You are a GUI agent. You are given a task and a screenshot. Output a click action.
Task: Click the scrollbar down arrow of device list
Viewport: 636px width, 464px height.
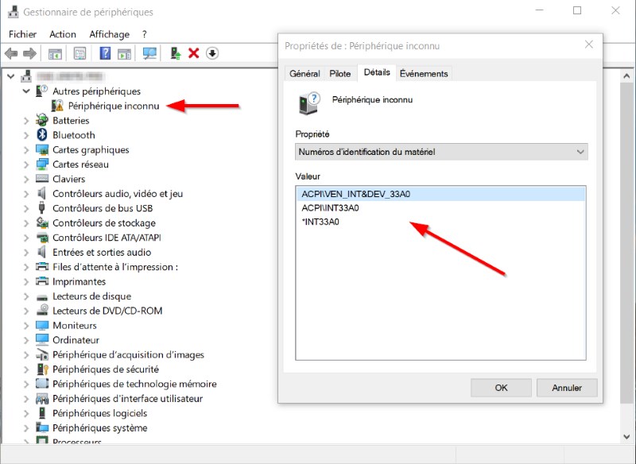pyautogui.click(x=626, y=436)
